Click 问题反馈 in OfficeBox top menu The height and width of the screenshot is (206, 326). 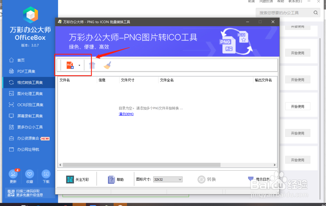coord(266,1)
